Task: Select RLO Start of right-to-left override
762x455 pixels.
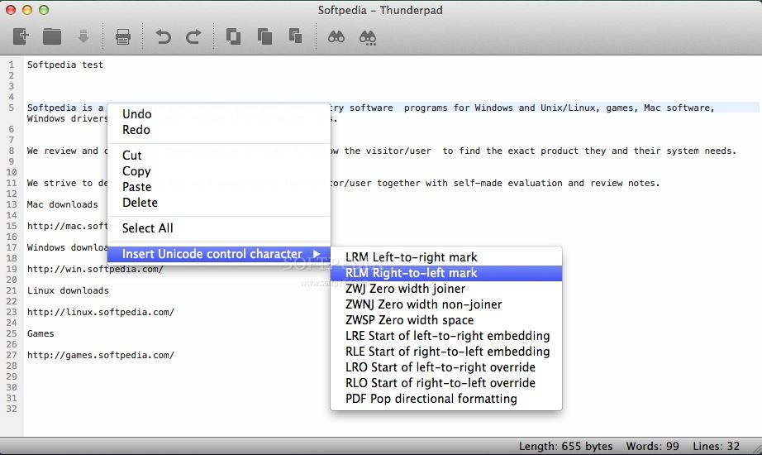Action: 446,383
